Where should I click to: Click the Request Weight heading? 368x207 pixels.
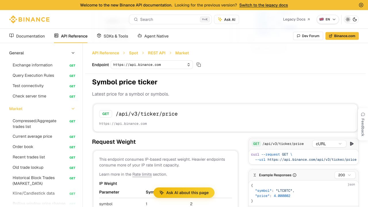coord(114,142)
